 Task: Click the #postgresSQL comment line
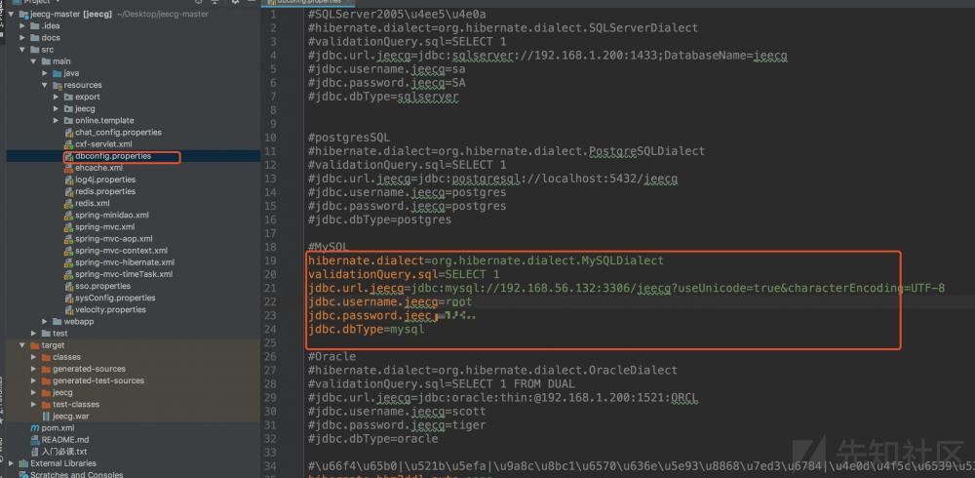point(349,138)
